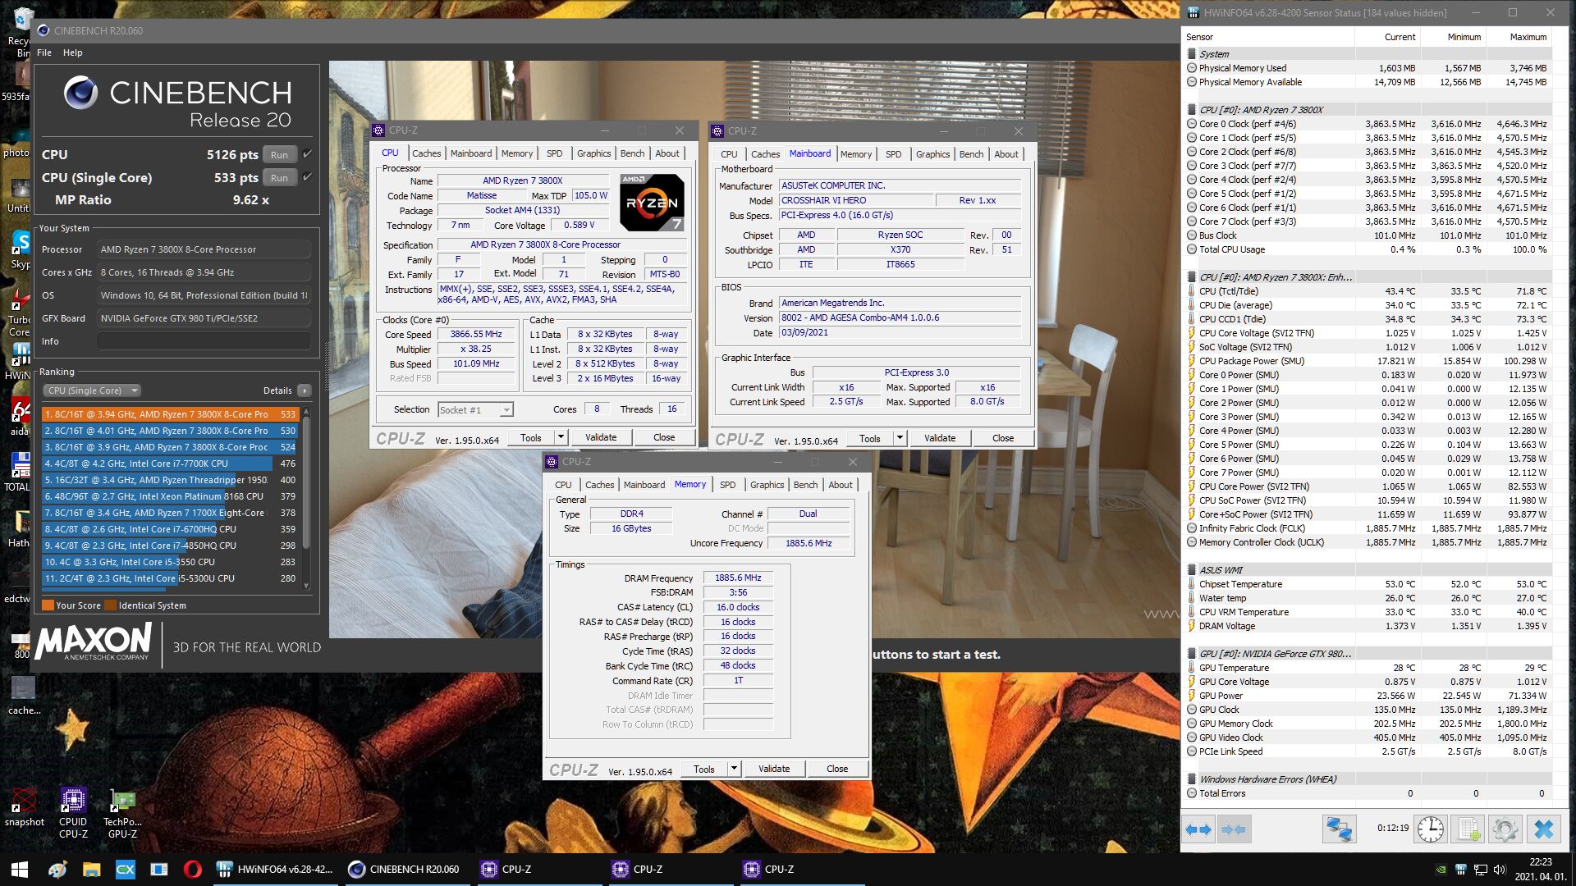This screenshot has width=1576, height=886.
Task: Open CPU (Single Core) ranking dropdown
Action: (x=92, y=390)
